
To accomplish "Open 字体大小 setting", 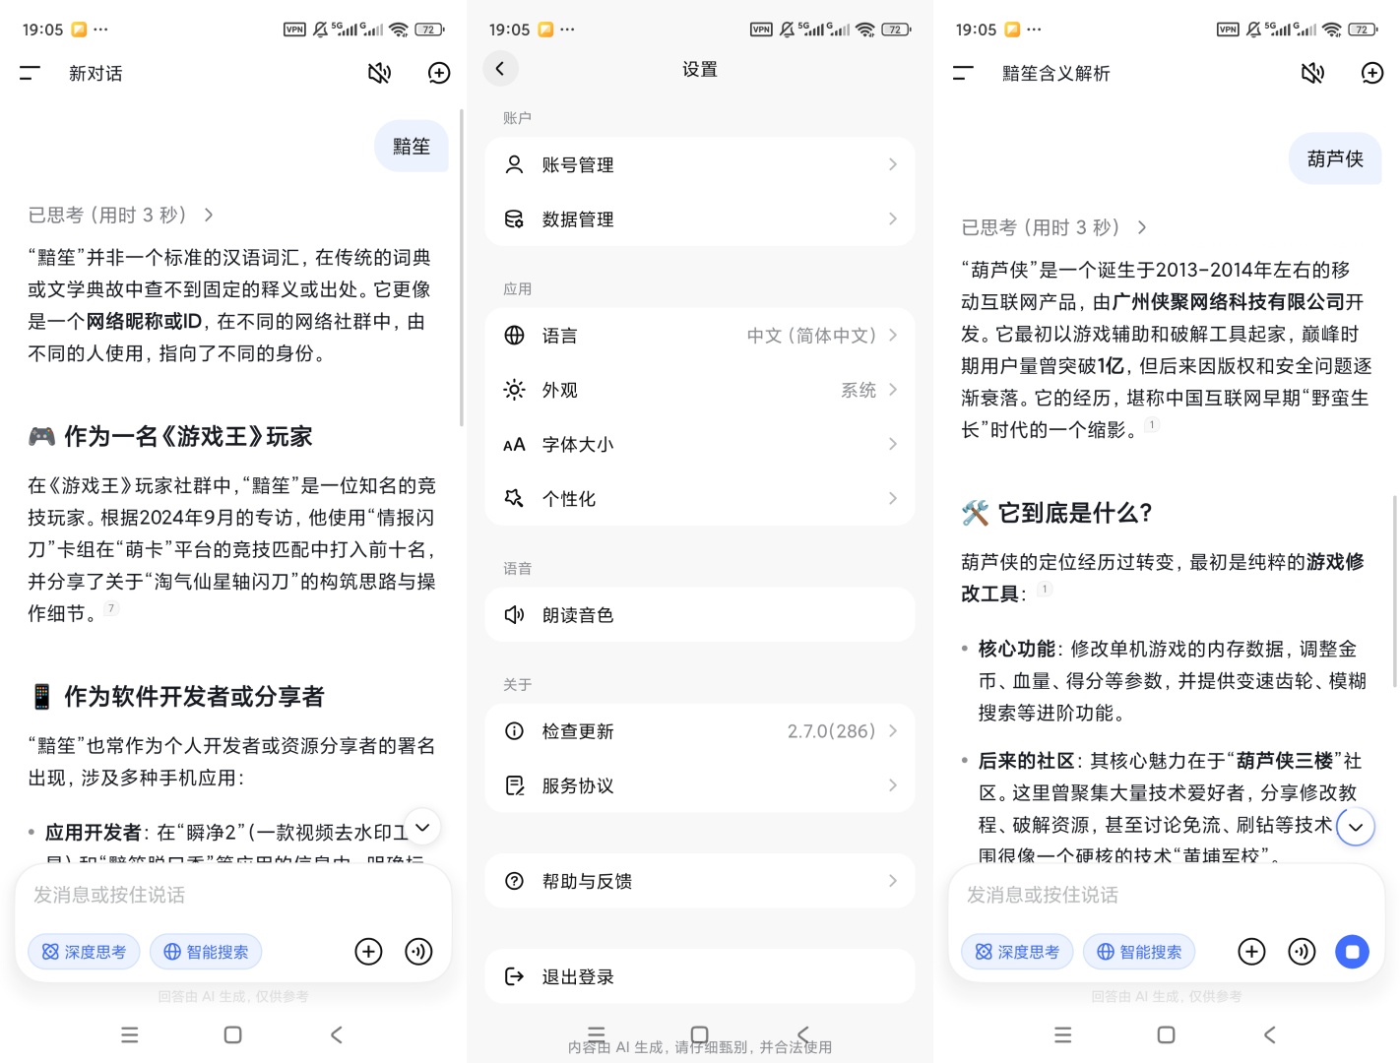I will 700,444.
